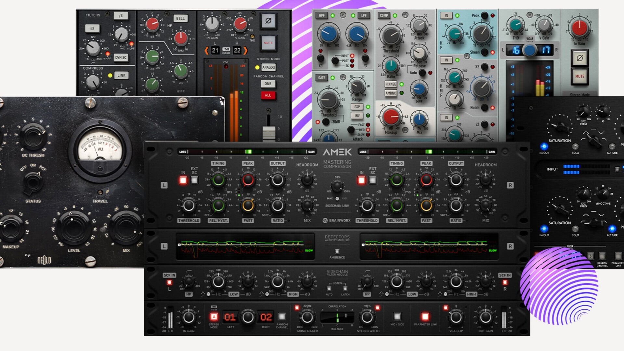Viewport: 624px width, 351px height.
Task: Click the EXP gate button
Action: pos(357,107)
